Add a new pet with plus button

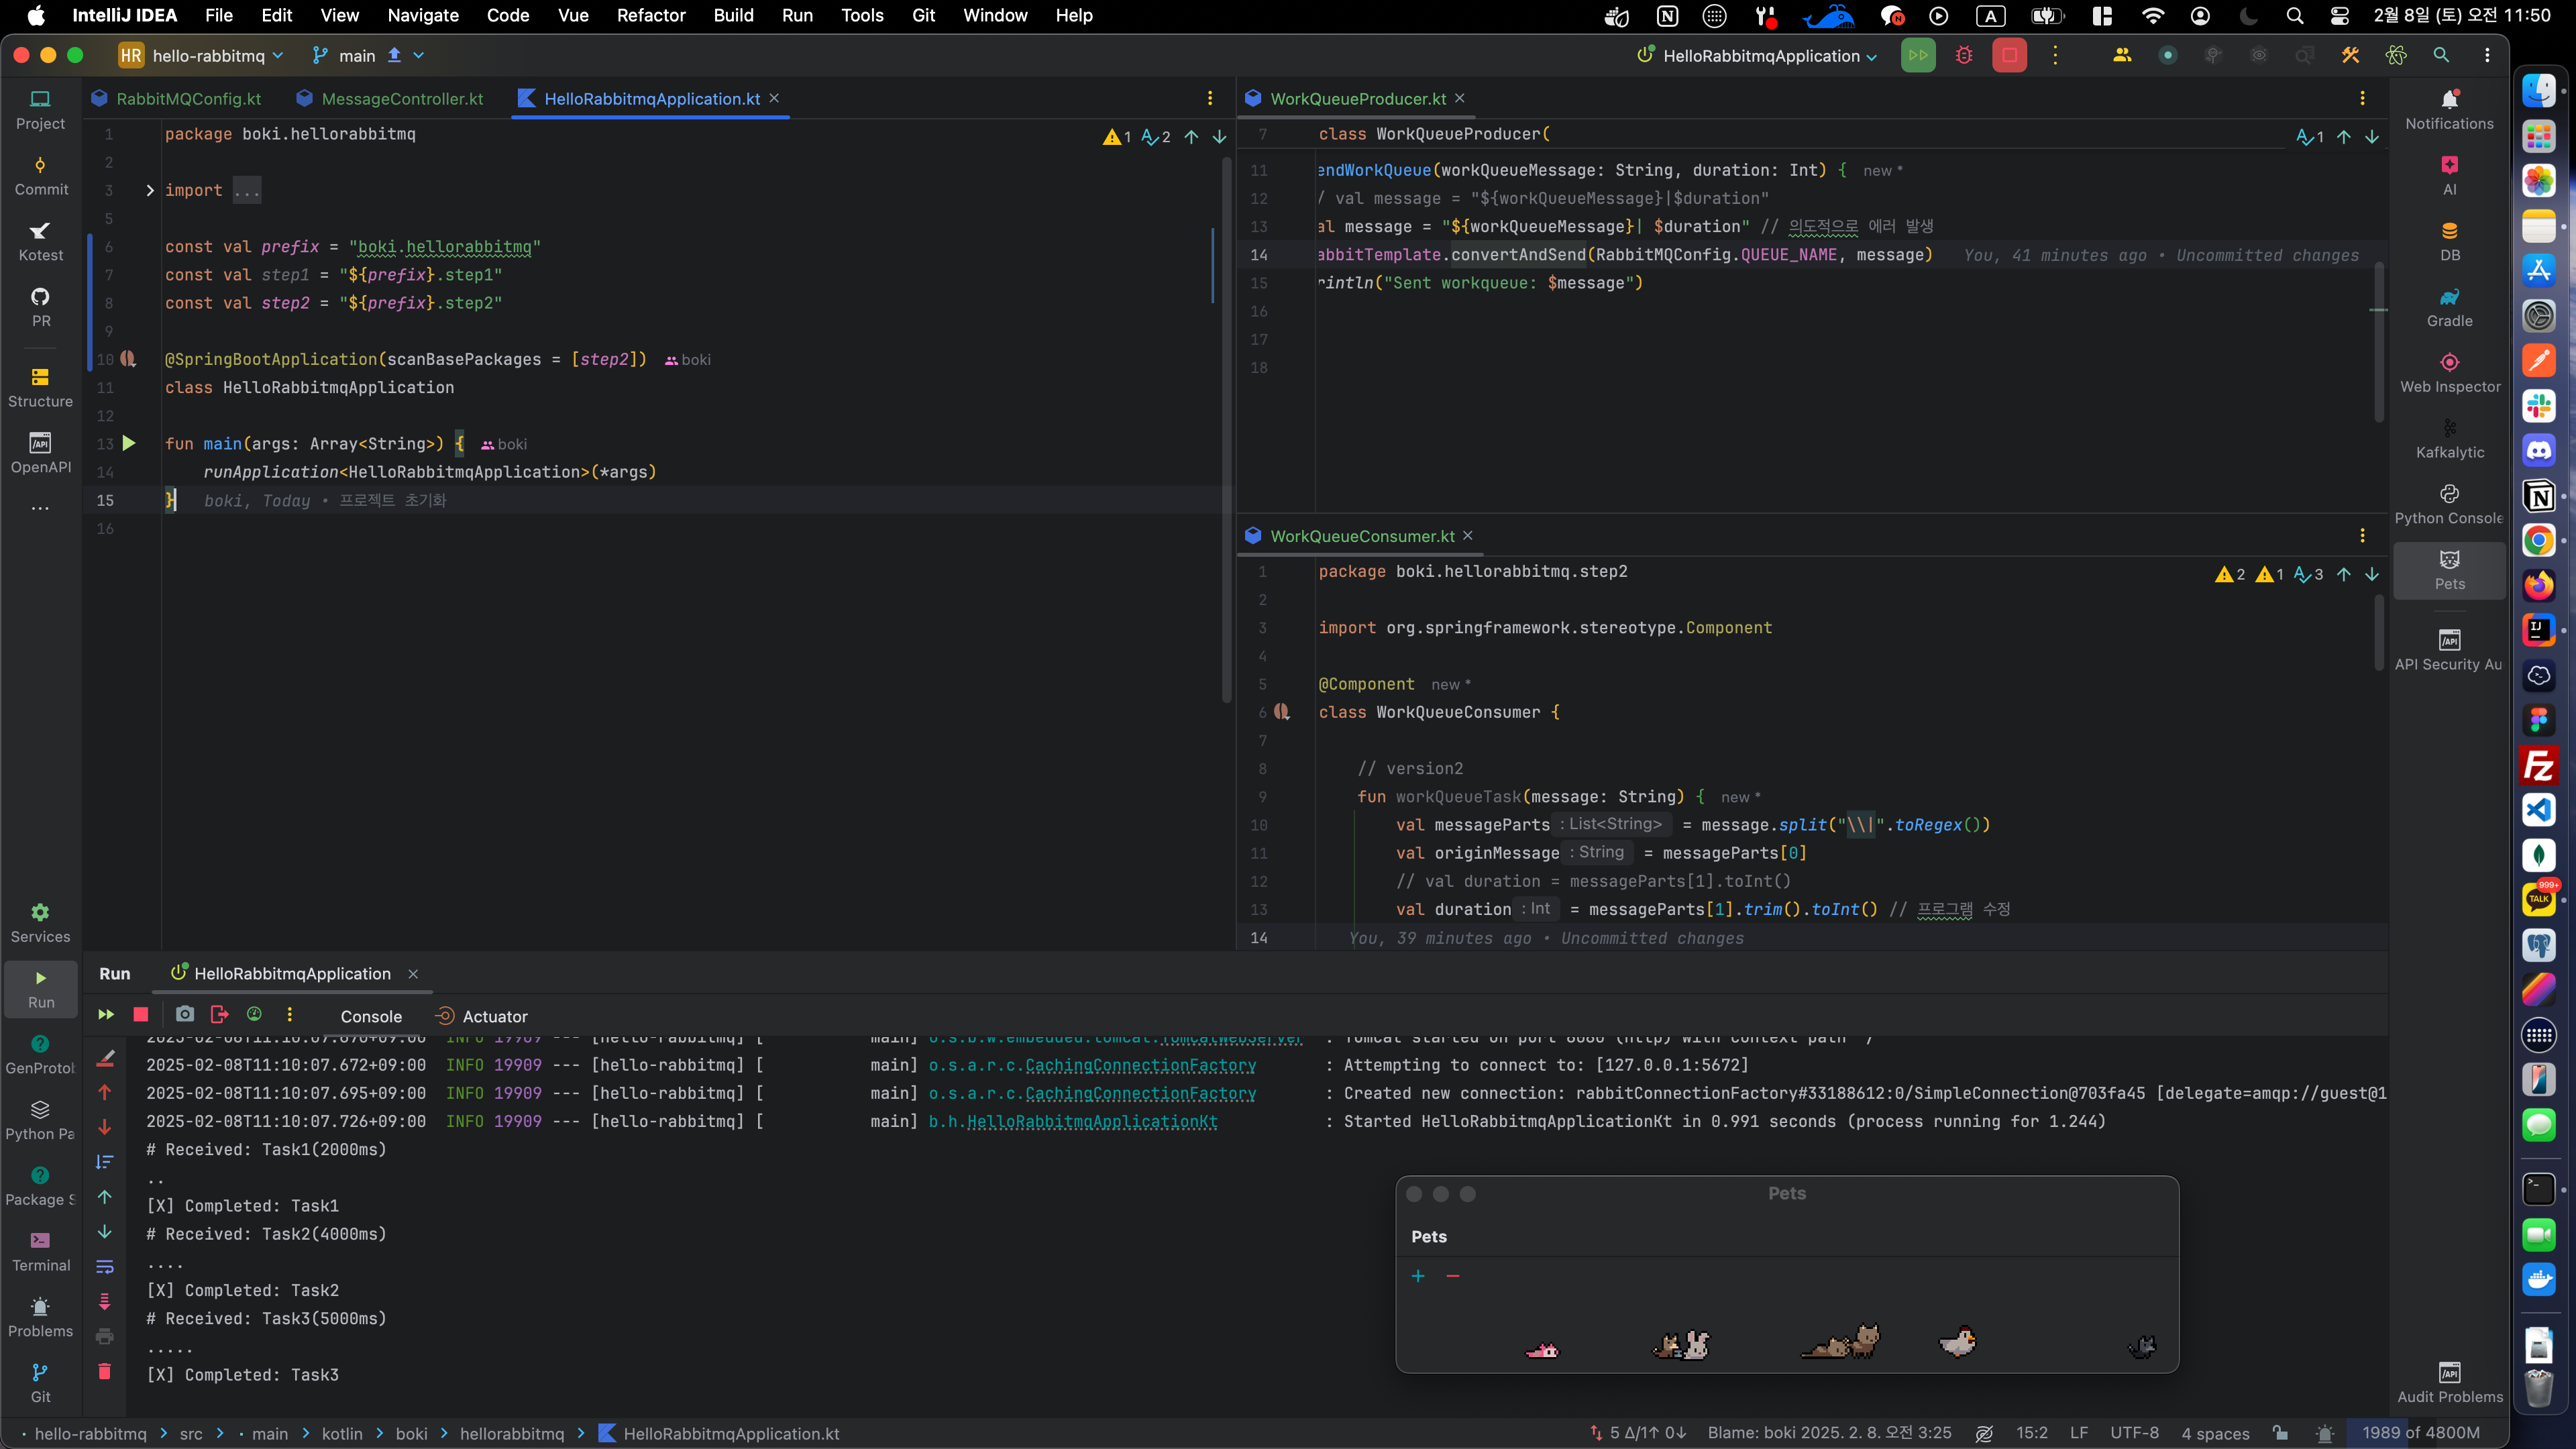[x=1418, y=1276]
